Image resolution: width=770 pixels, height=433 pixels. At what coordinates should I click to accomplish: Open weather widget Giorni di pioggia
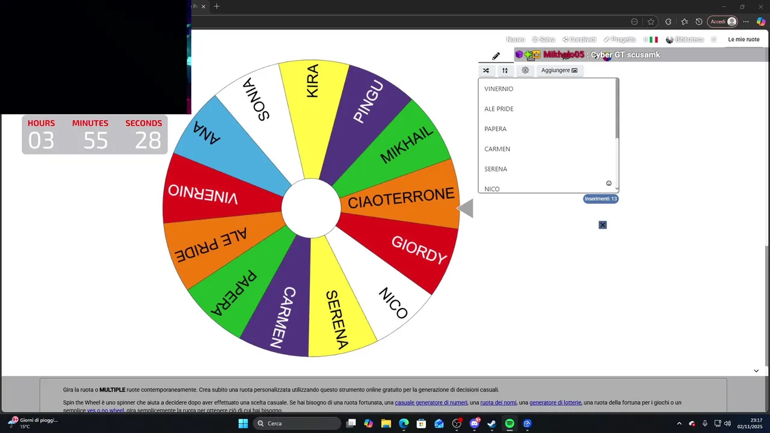tap(33, 423)
